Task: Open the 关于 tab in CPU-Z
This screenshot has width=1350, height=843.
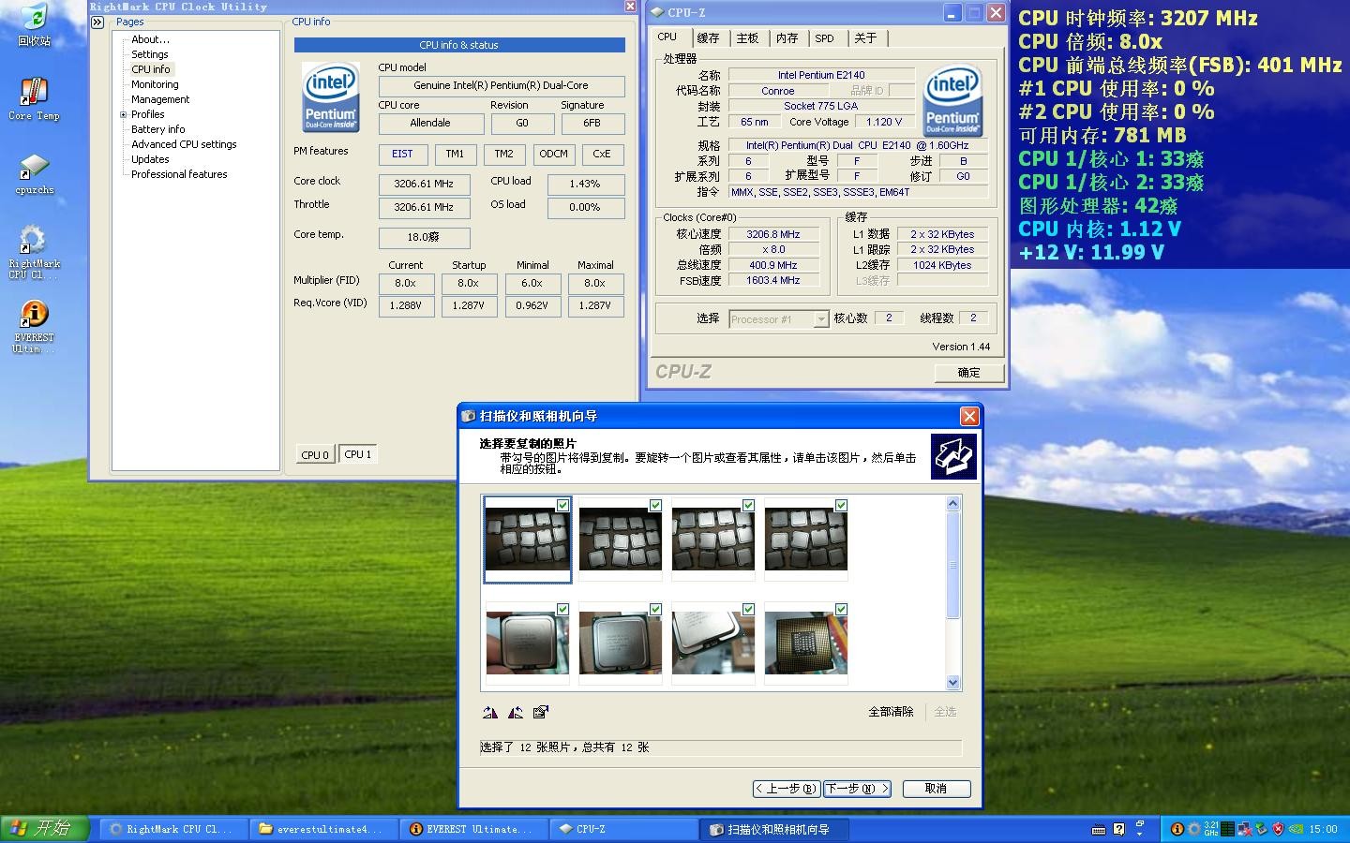Action: pos(865,38)
